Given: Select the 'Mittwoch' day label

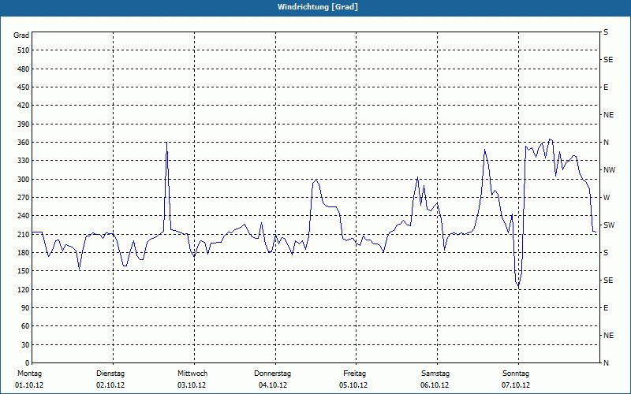Looking at the screenshot, I should click(x=192, y=374).
